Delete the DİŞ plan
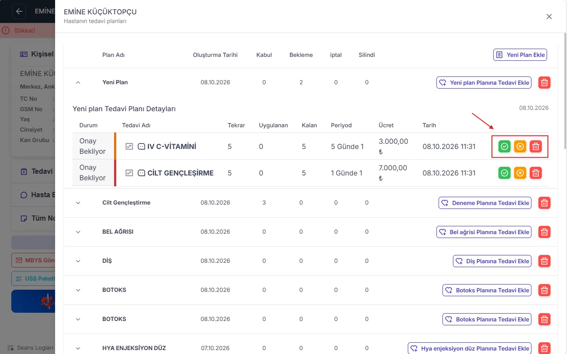This screenshot has width=567, height=354. [x=544, y=261]
